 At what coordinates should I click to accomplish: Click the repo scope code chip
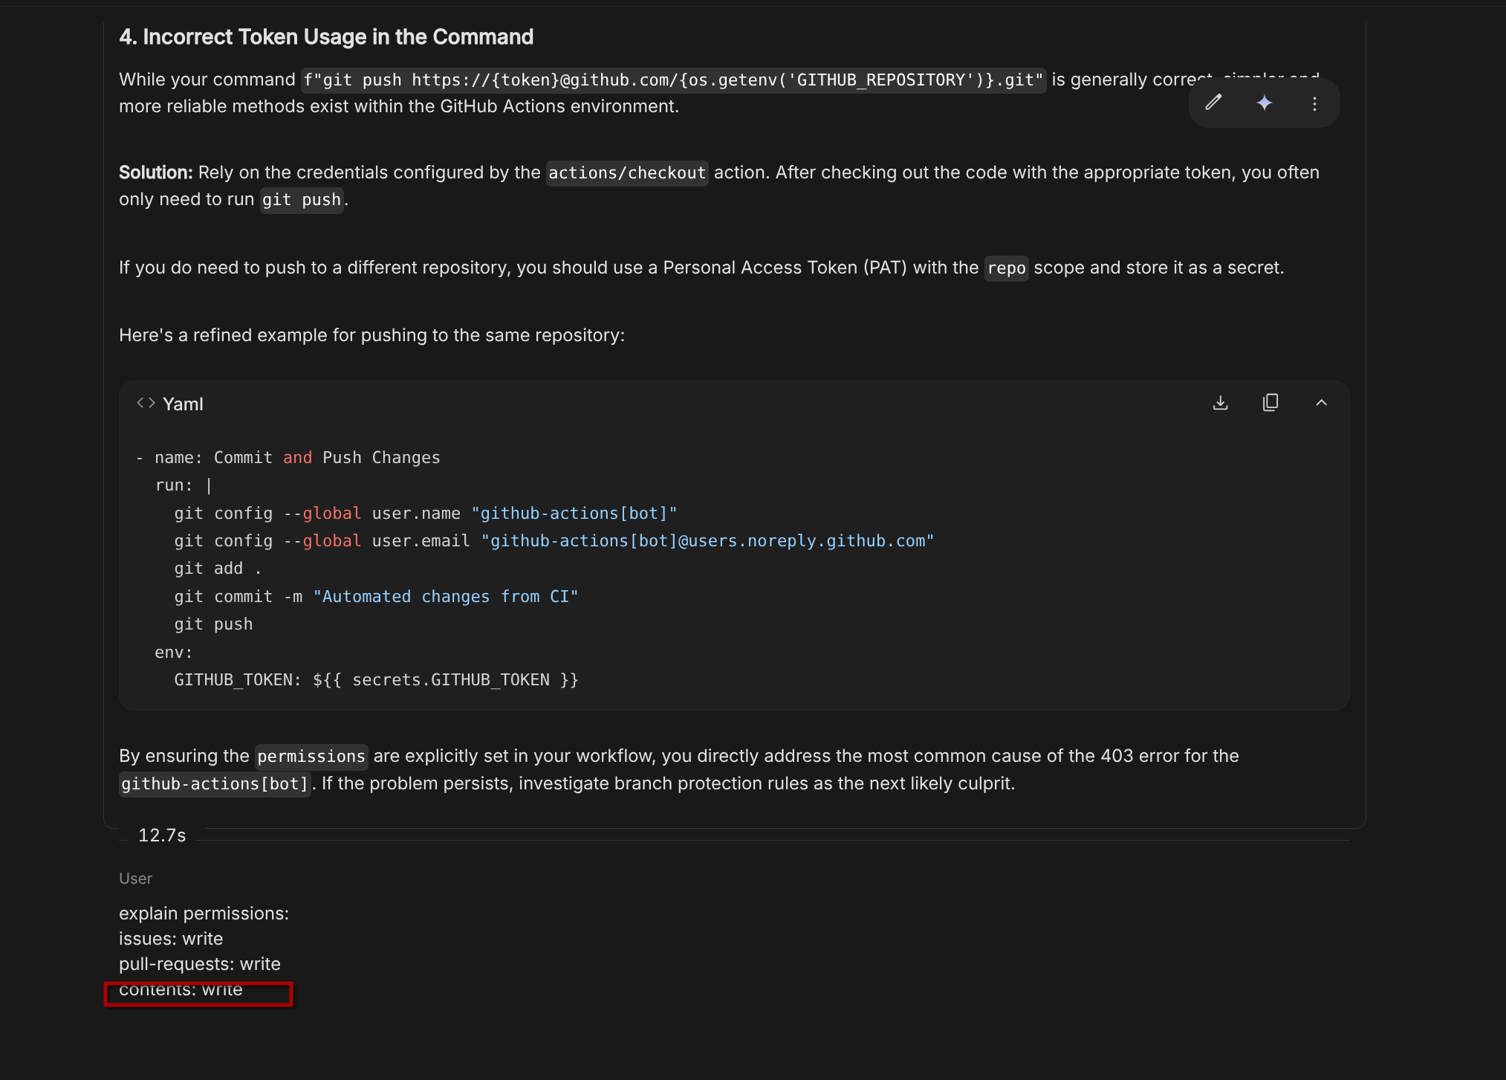tap(1006, 268)
